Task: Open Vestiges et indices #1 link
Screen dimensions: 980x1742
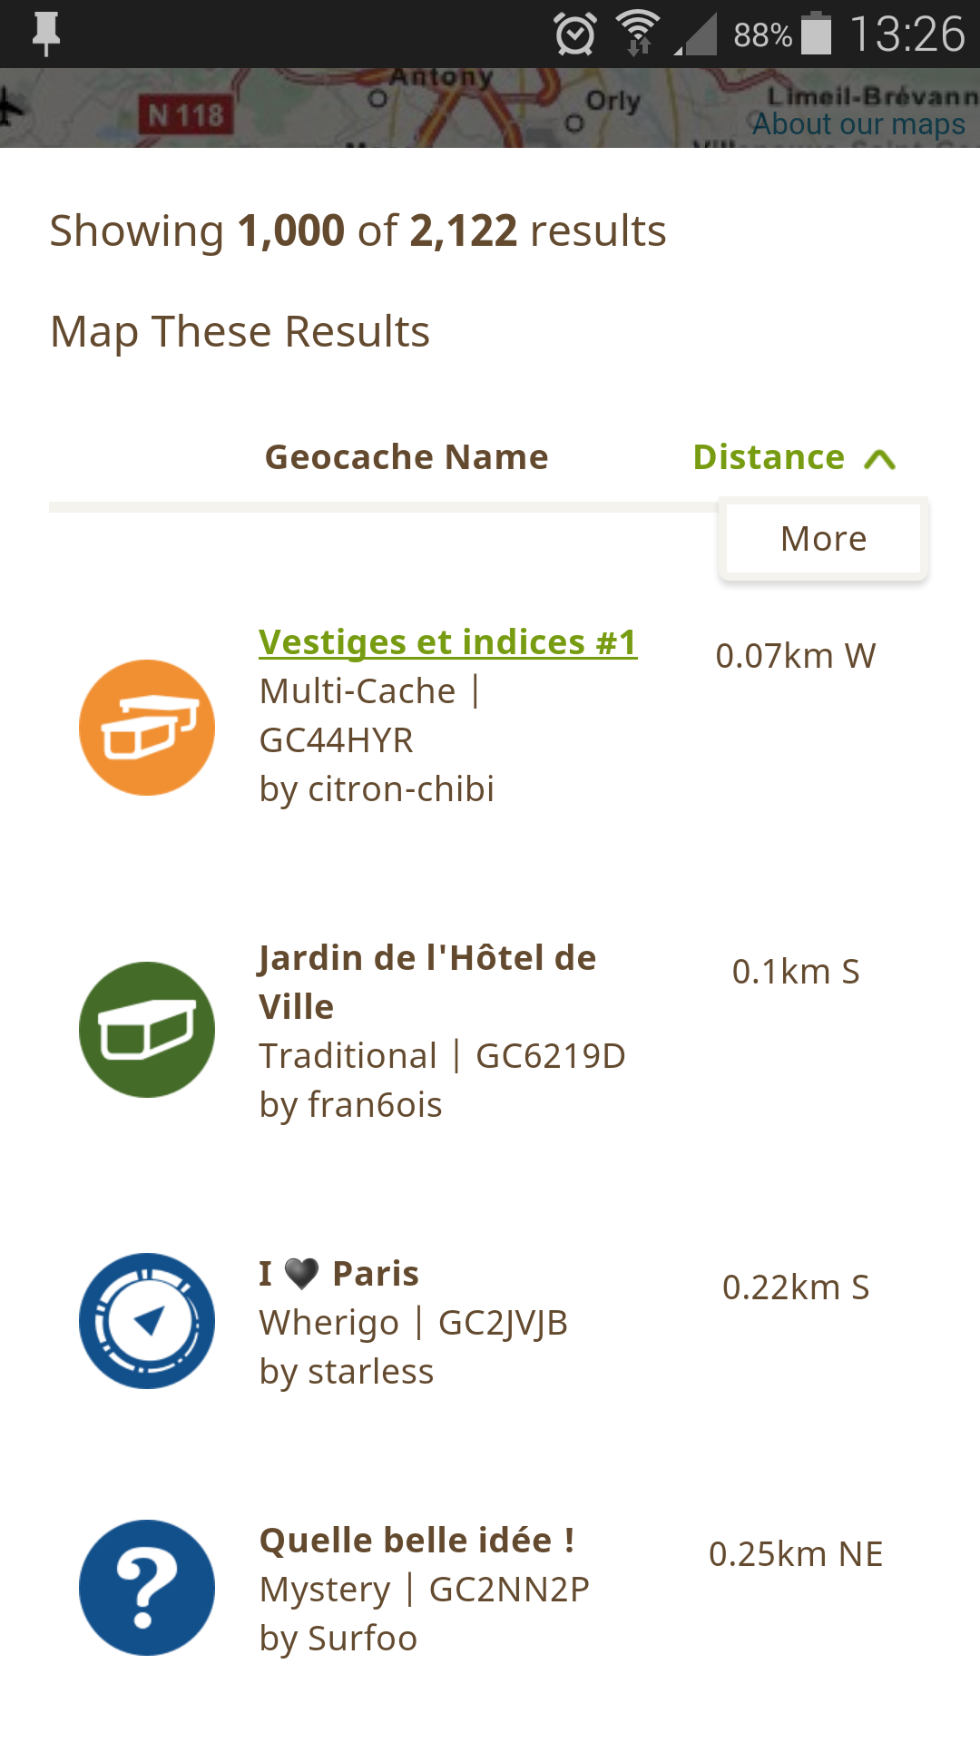Action: [x=448, y=642]
